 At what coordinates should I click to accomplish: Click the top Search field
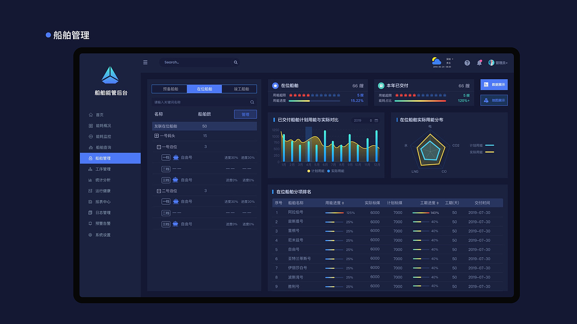click(x=199, y=63)
